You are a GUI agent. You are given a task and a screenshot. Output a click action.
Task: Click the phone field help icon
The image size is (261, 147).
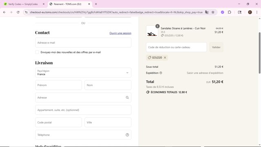[x=127, y=135]
